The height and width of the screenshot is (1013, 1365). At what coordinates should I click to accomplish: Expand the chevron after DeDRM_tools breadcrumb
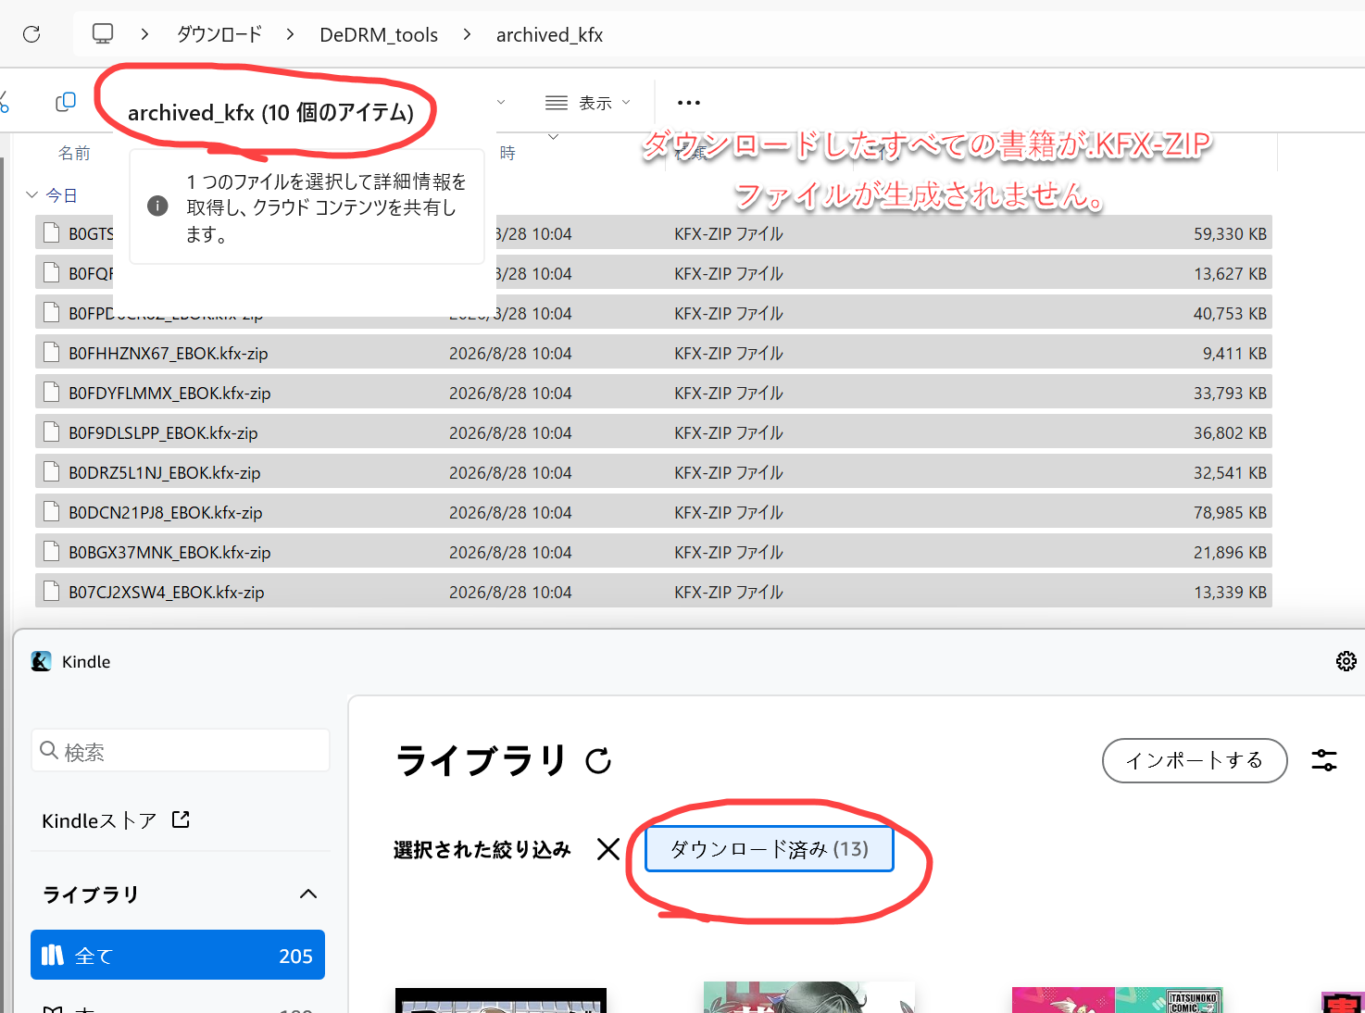[x=467, y=34]
